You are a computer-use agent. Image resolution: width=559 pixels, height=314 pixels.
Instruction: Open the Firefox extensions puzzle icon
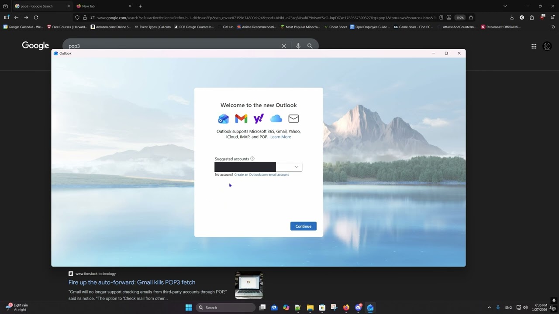531,17
